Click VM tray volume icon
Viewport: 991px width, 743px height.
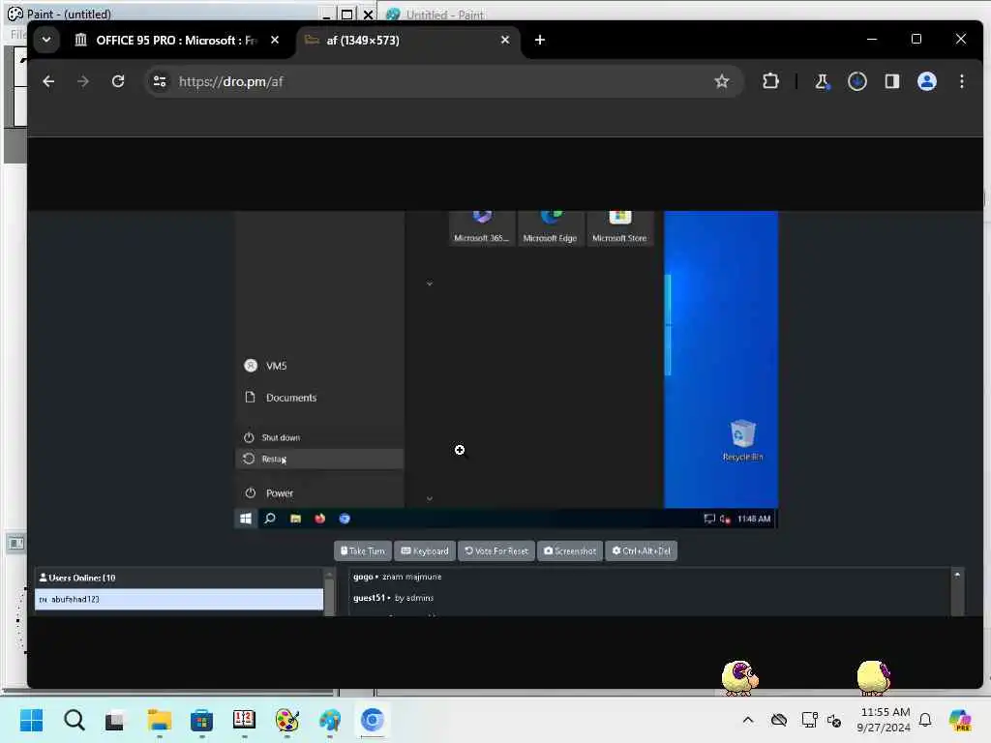[725, 519]
